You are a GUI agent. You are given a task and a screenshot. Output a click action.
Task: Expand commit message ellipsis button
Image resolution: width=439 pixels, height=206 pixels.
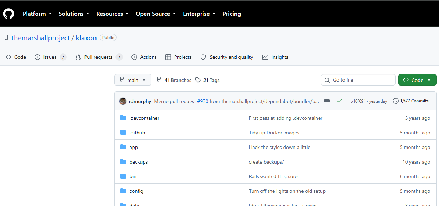[x=327, y=101]
